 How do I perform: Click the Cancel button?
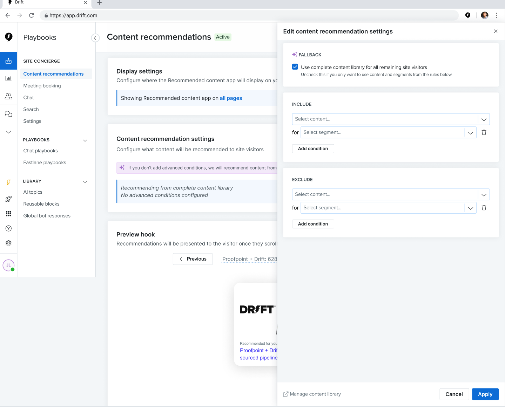454,394
